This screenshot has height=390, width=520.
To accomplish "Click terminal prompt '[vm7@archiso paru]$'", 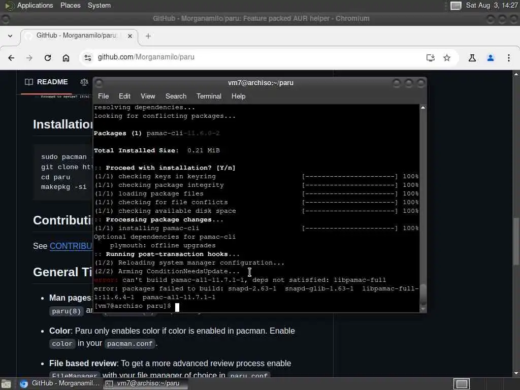I will tap(133, 306).
